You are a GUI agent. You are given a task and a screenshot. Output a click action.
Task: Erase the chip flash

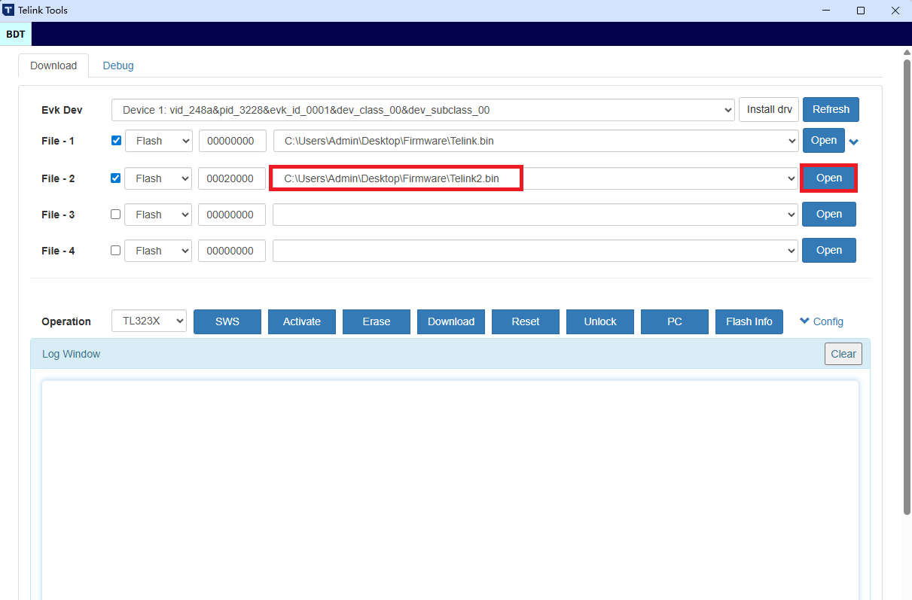(x=376, y=321)
